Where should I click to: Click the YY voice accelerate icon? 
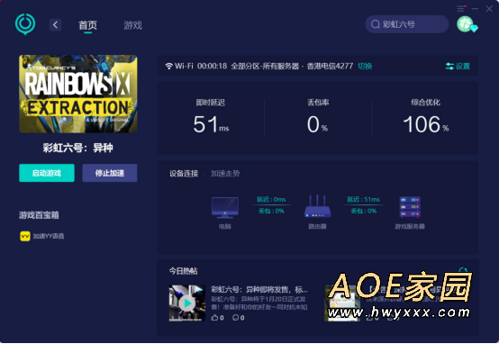[25, 236]
